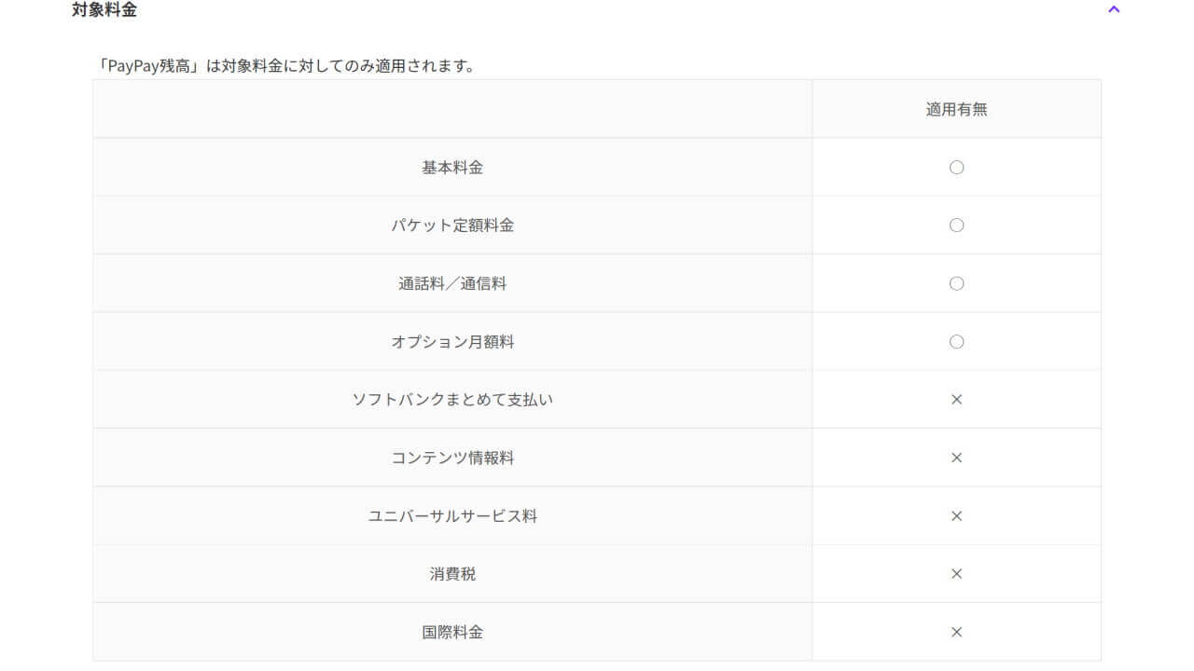Click the X mark for 消費税
Viewport: 1194px width, 671px height.
tap(956, 574)
